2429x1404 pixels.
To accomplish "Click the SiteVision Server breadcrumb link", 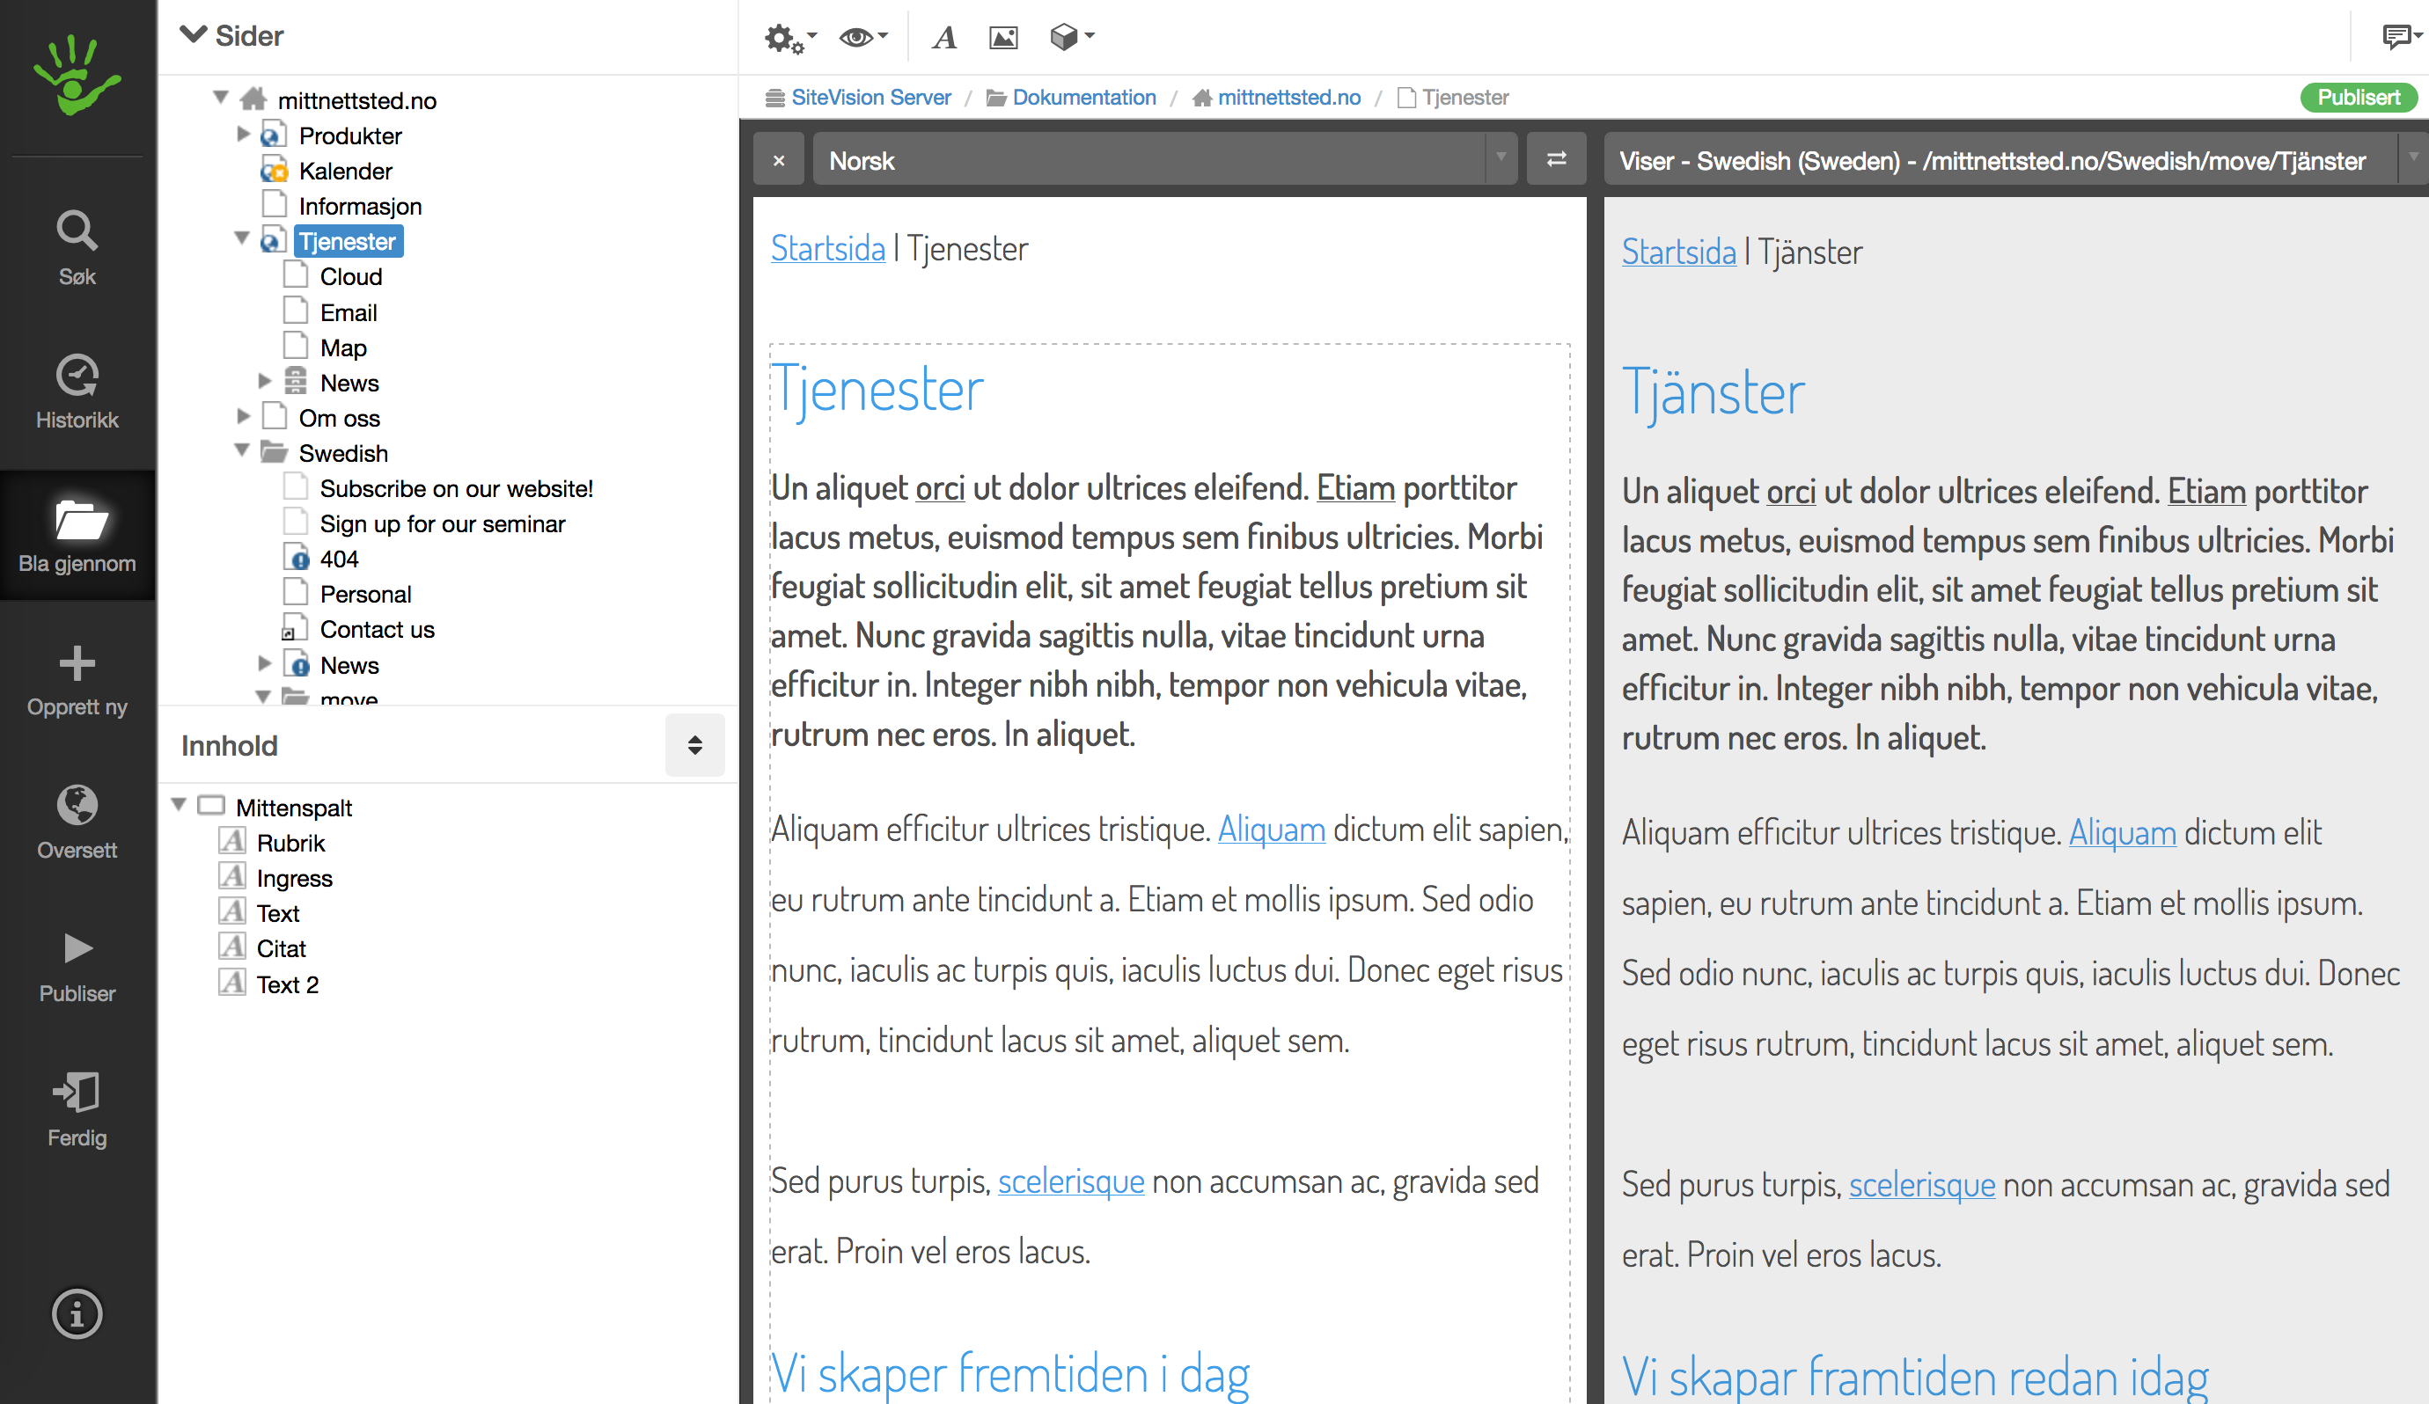I will point(870,98).
